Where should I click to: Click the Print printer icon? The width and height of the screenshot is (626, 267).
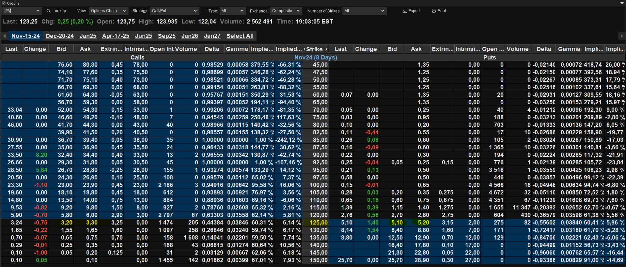[x=434, y=11]
